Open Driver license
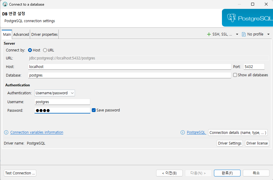Image resolution: width=273 pixels, height=180 pixels. (257, 143)
